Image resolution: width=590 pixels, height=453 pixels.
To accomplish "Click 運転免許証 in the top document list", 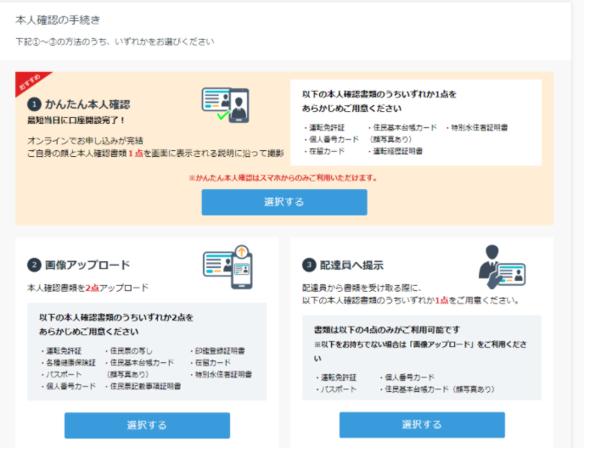I will (x=327, y=128).
